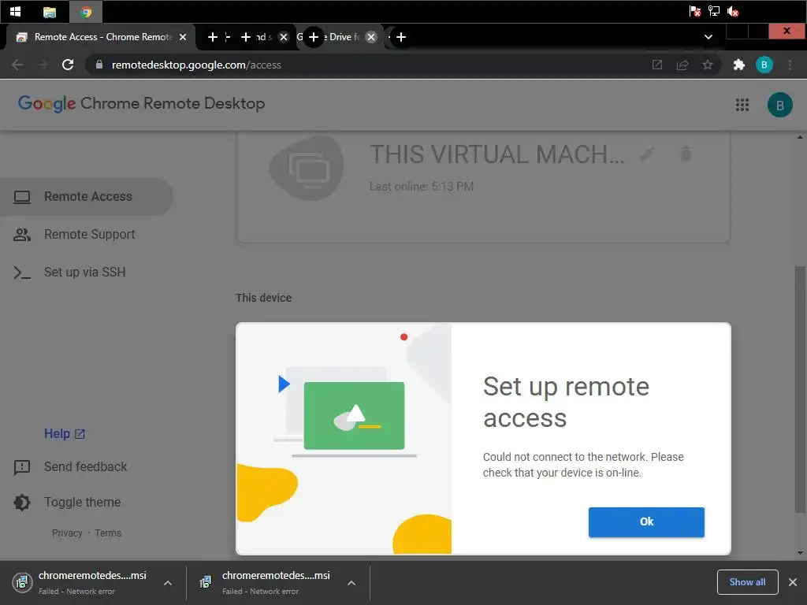This screenshot has height=605, width=807.
Task: Switch to the Drive tab
Action: [340, 37]
